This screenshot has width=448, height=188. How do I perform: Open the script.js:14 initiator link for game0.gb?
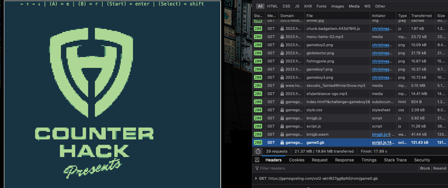point(382,142)
